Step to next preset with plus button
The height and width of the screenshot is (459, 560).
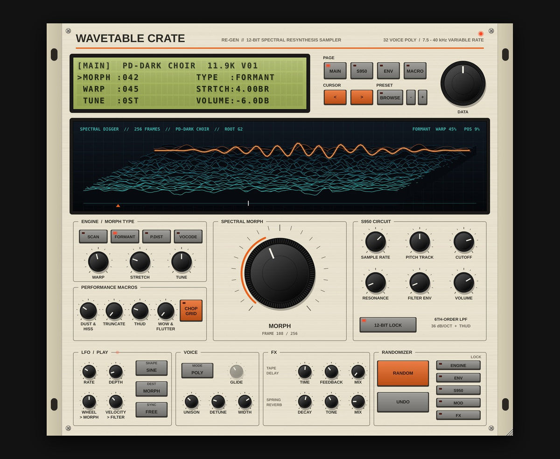(422, 97)
